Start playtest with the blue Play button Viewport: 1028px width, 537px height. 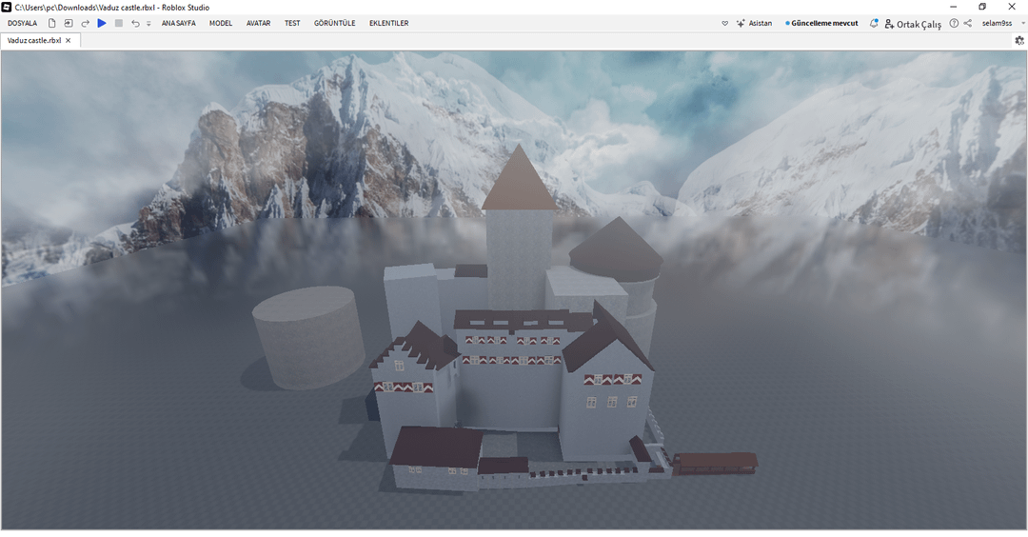[x=102, y=23]
